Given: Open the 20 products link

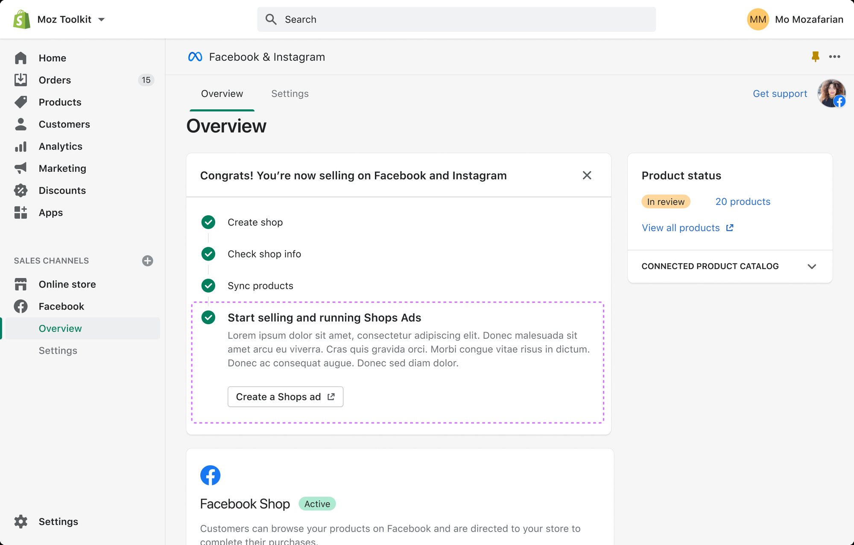Looking at the screenshot, I should 743,202.
